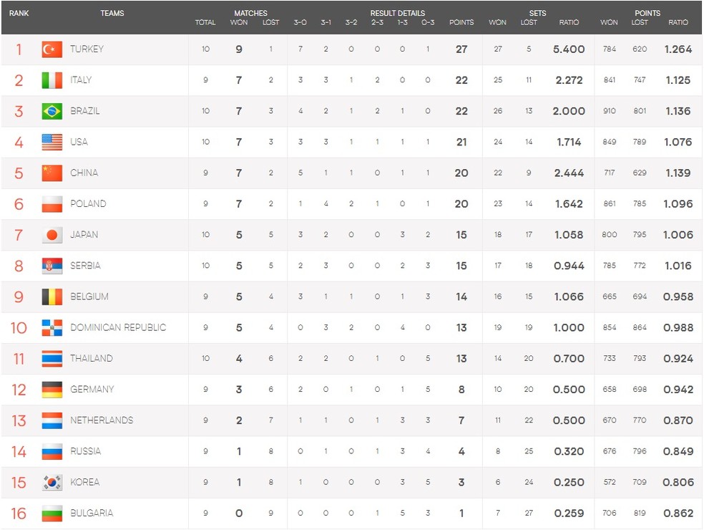This screenshot has height=530, width=704.
Task: Sort by matches WON column header
Action: pos(239,22)
